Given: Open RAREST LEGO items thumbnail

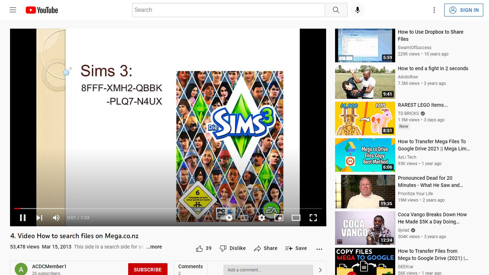Looking at the screenshot, I should coord(365,119).
